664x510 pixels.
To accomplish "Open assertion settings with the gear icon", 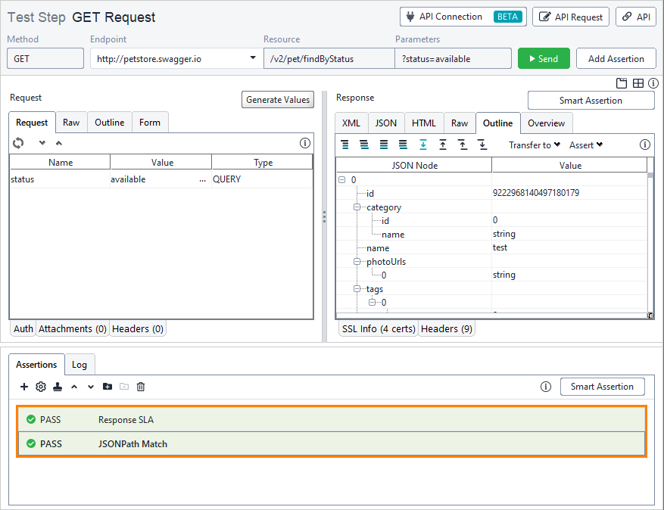I will click(x=41, y=387).
